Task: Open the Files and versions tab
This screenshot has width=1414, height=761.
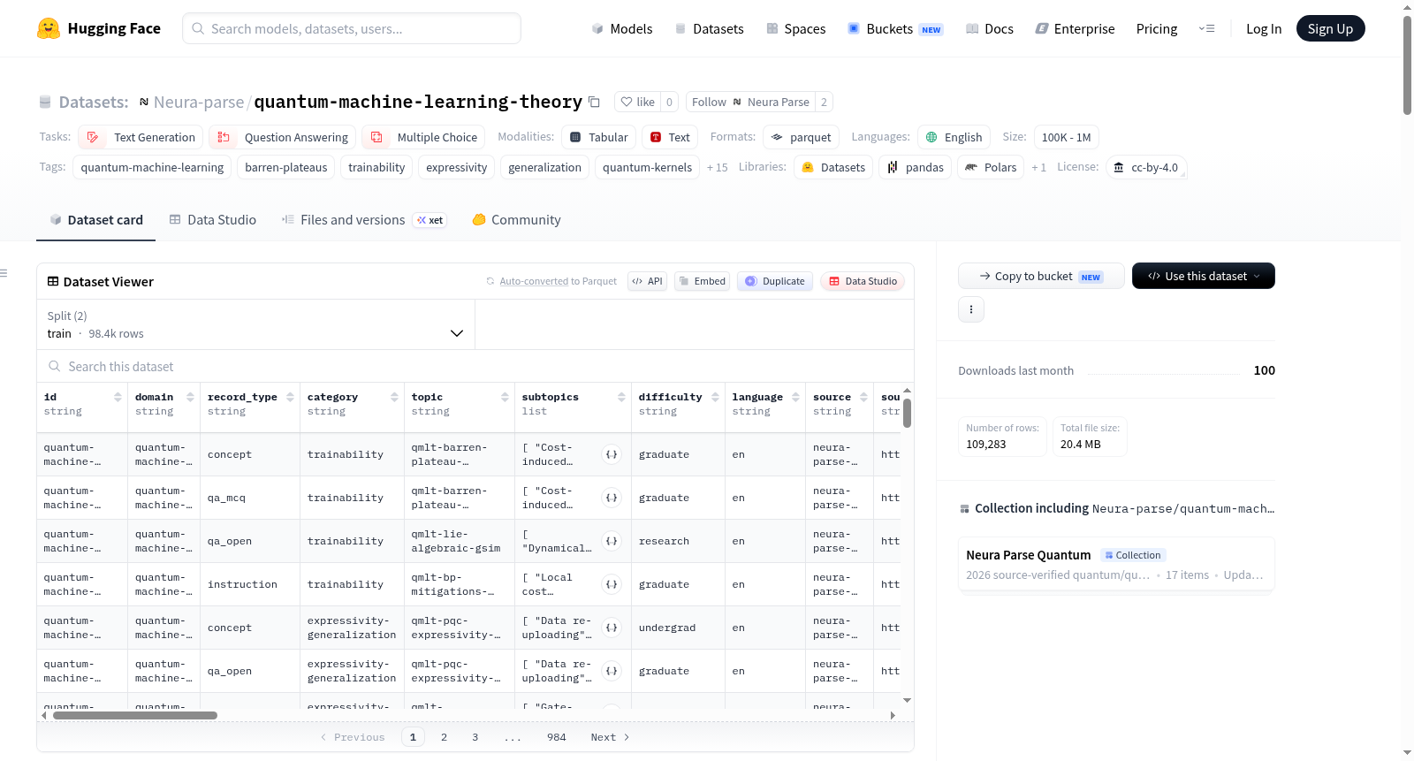Action: coord(364,220)
